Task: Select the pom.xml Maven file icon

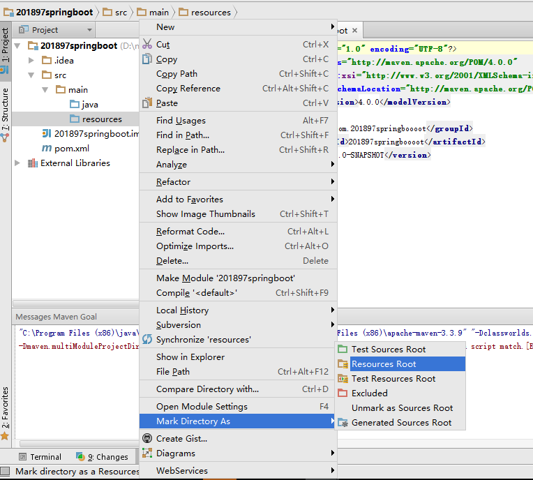Action: coord(47,149)
